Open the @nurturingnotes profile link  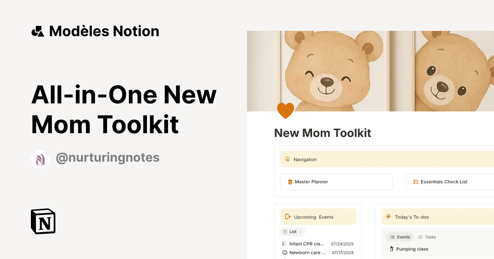[x=107, y=157]
